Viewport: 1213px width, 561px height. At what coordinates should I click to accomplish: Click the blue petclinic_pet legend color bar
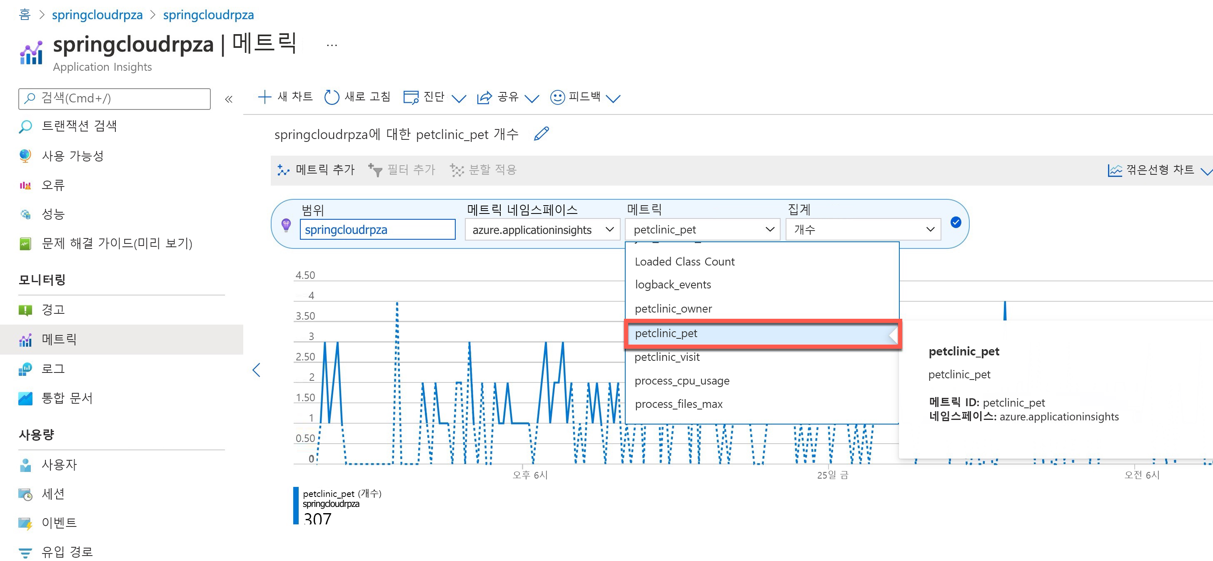(296, 506)
